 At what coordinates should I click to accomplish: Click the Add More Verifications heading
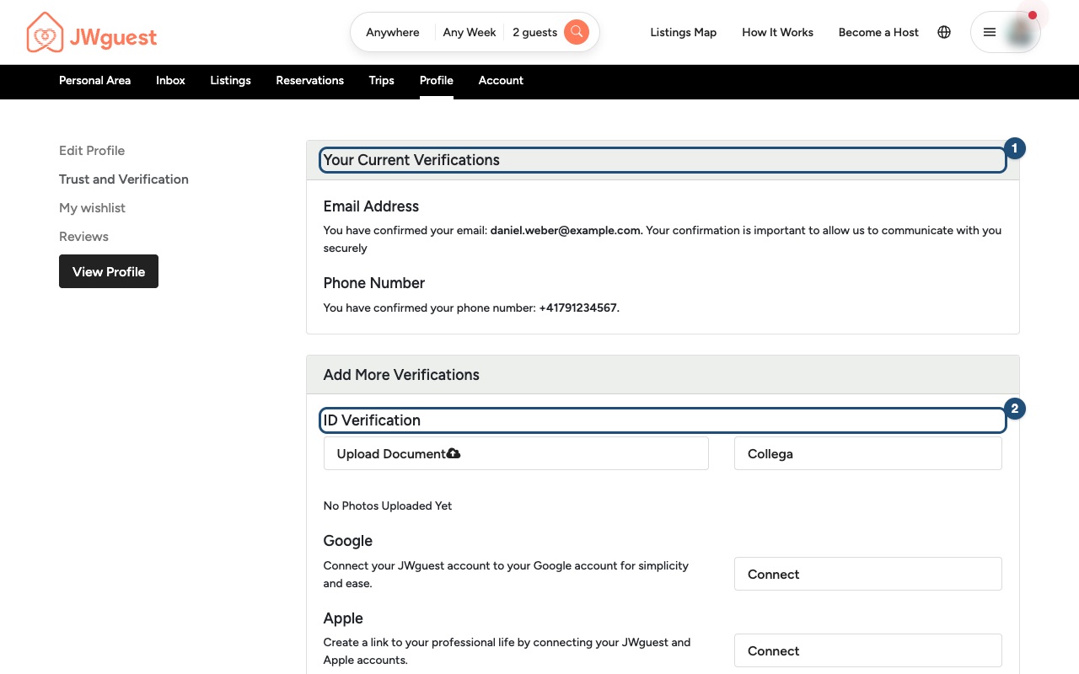coord(401,375)
